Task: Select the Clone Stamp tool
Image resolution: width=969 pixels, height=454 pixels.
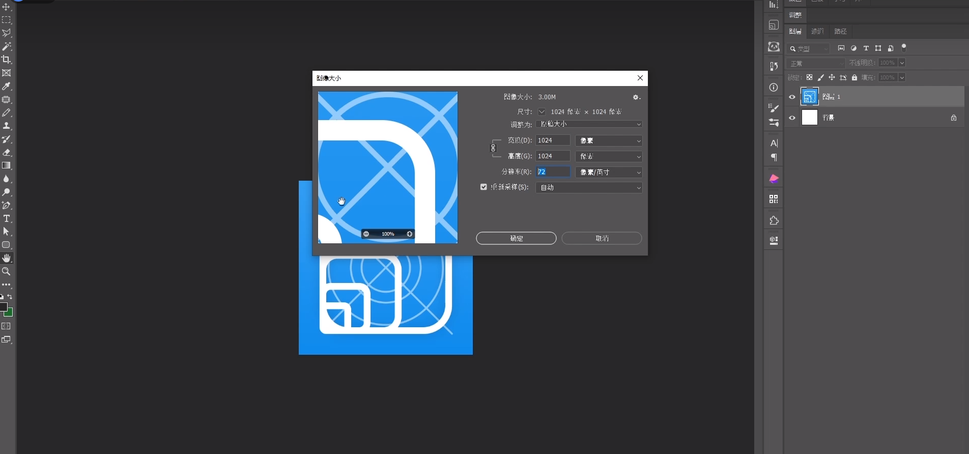Action: click(7, 126)
